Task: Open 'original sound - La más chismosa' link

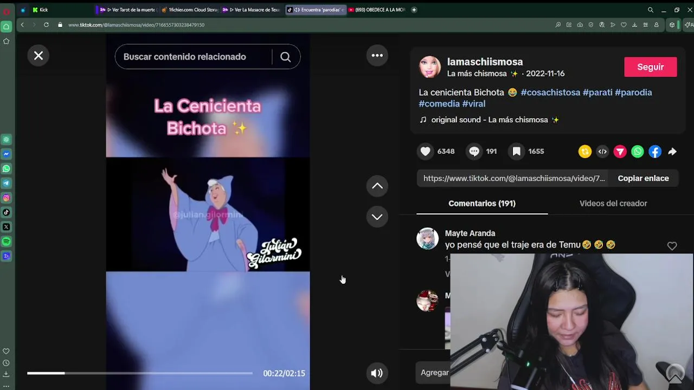Action: click(x=495, y=120)
